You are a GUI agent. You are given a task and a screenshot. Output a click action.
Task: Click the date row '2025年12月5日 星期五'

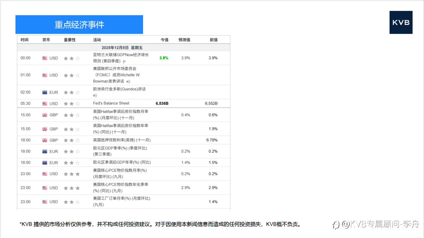124,47
